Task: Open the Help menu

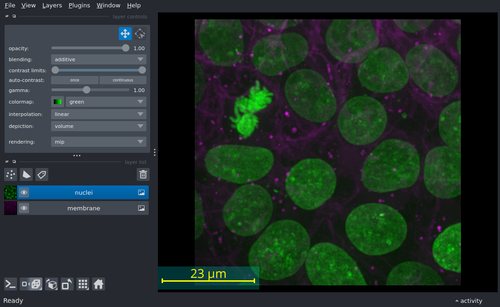Action: [x=134, y=6]
